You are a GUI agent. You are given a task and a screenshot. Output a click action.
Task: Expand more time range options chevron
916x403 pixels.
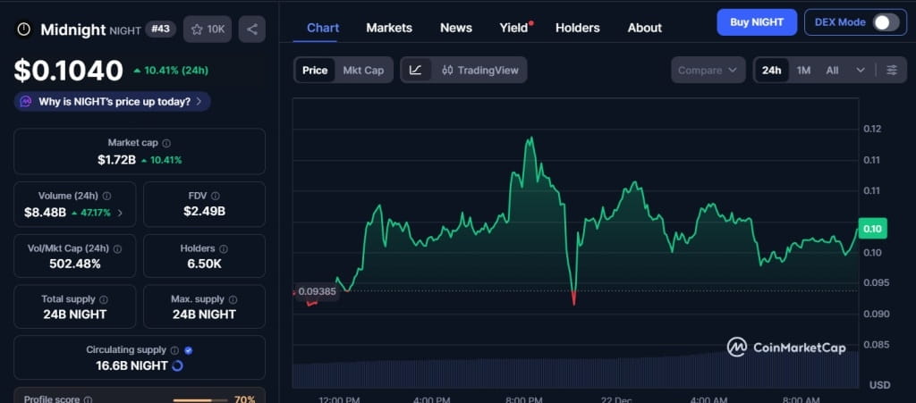coord(861,70)
